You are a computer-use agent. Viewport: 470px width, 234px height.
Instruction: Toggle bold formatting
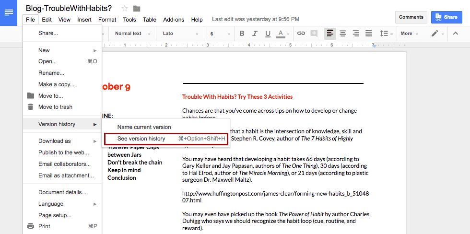pyautogui.click(x=242, y=34)
